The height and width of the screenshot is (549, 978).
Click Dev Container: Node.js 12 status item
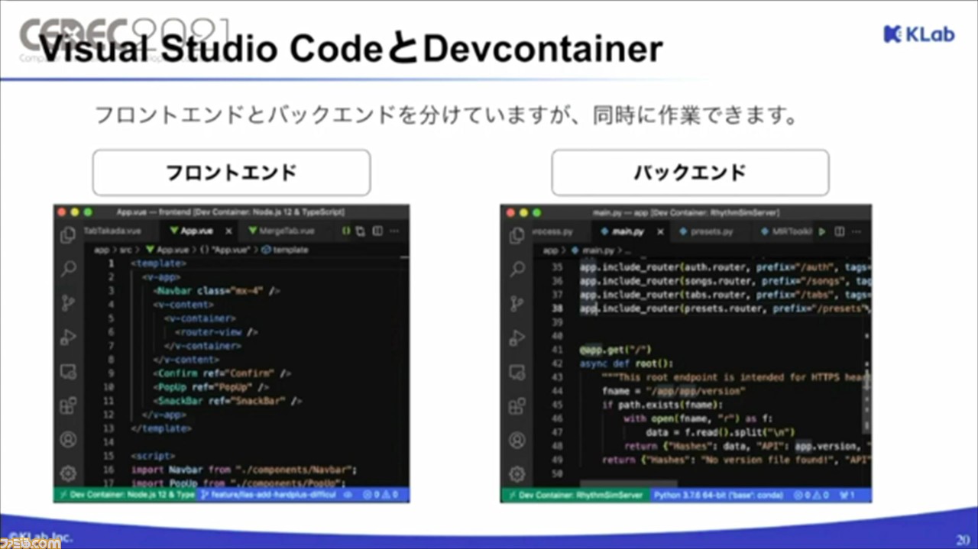tap(126, 495)
